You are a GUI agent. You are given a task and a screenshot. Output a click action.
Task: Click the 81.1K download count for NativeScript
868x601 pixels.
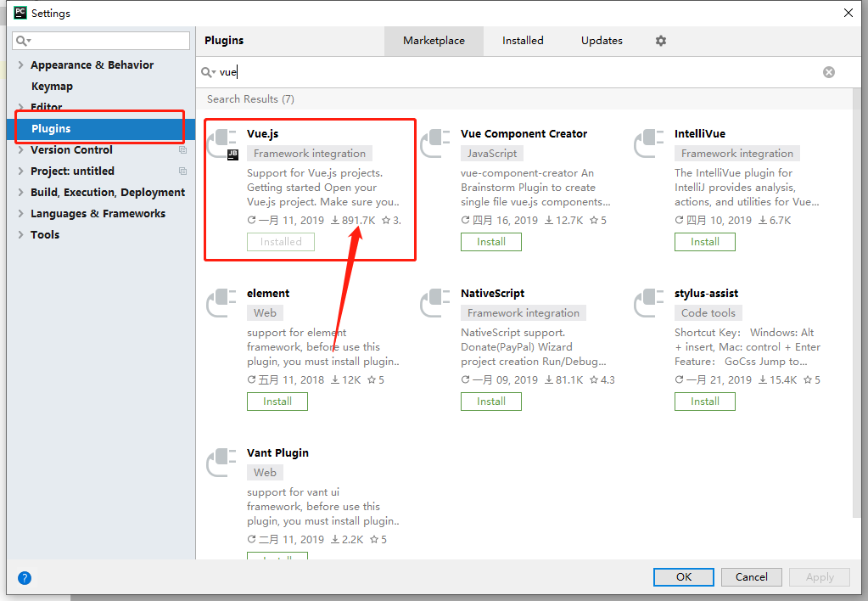(x=563, y=380)
